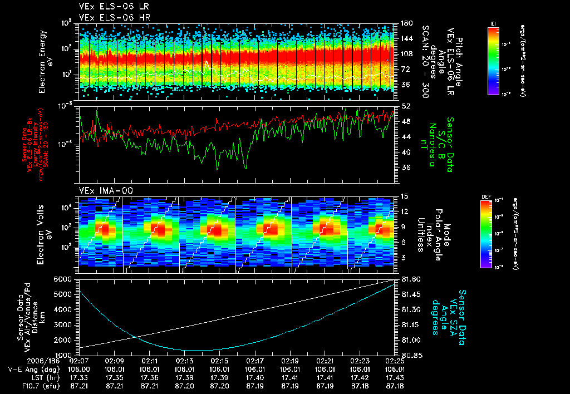The image size is (570, 394).
Task: Click the 'V-E Ang (deg)' row label
Action: [34, 370]
